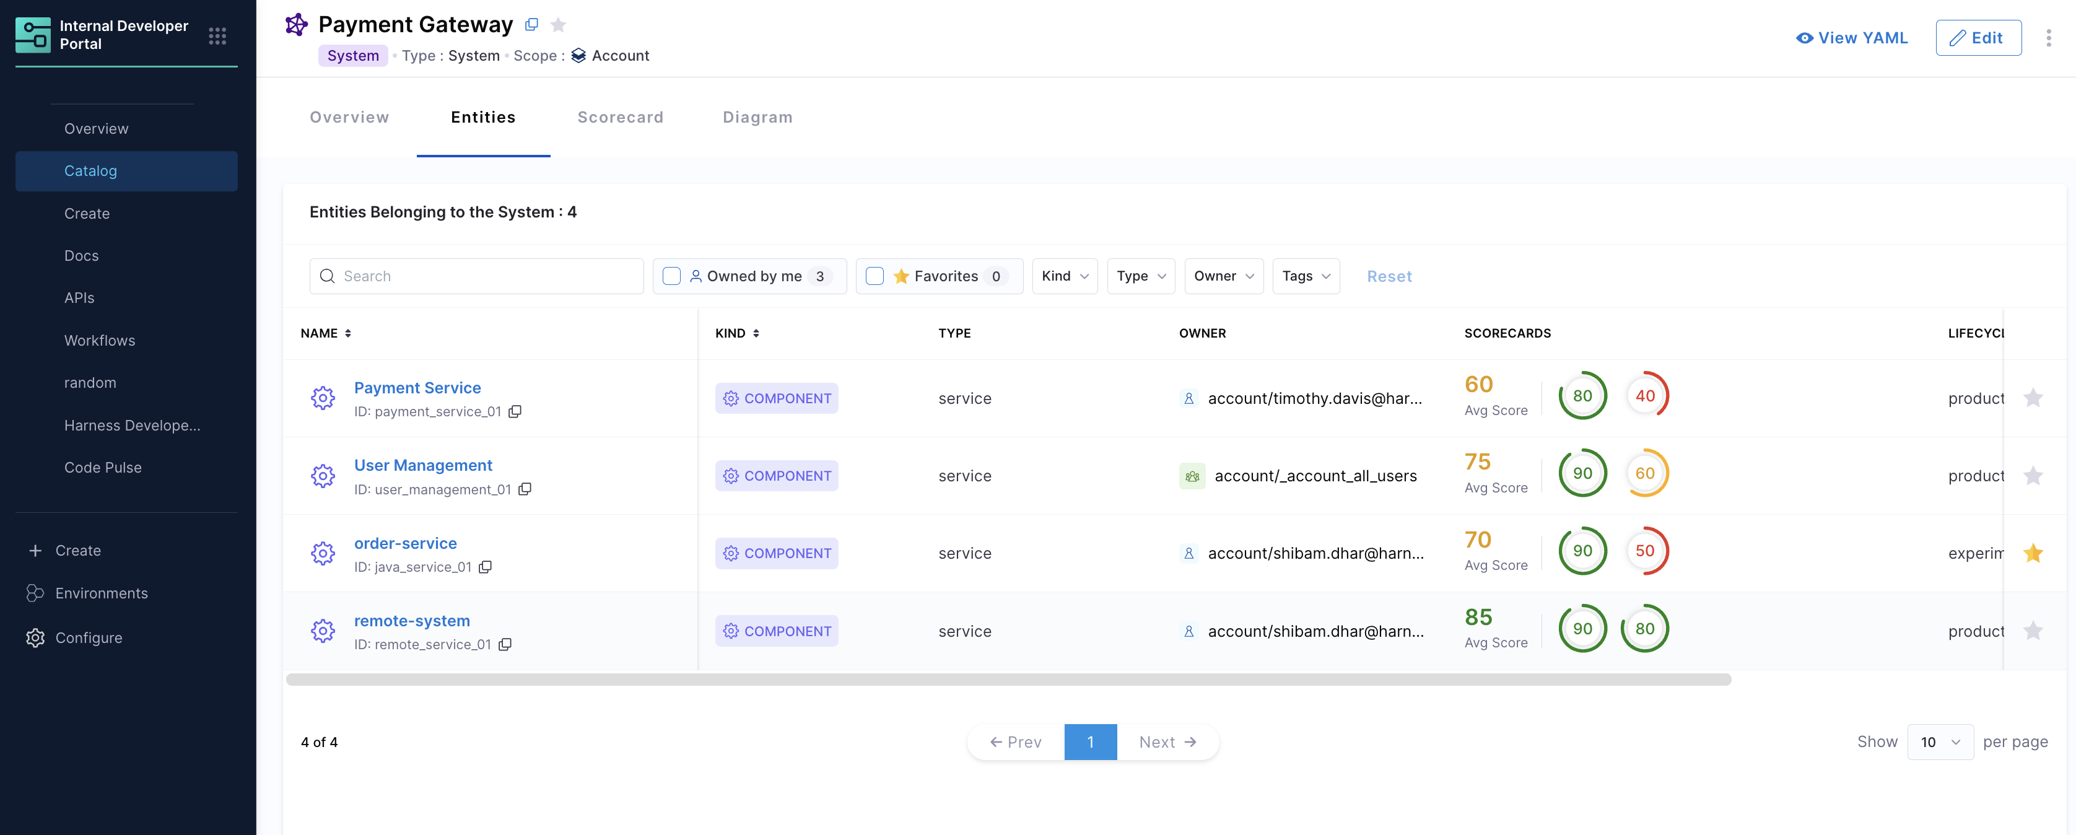Image resolution: width=2076 pixels, height=835 pixels.
Task: Focus the entity Search field
Action: (x=487, y=276)
